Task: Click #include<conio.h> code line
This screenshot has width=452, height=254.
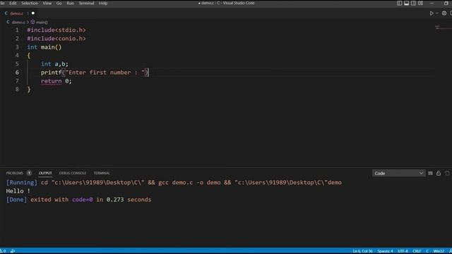Action: pyautogui.click(x=56, y=39)
